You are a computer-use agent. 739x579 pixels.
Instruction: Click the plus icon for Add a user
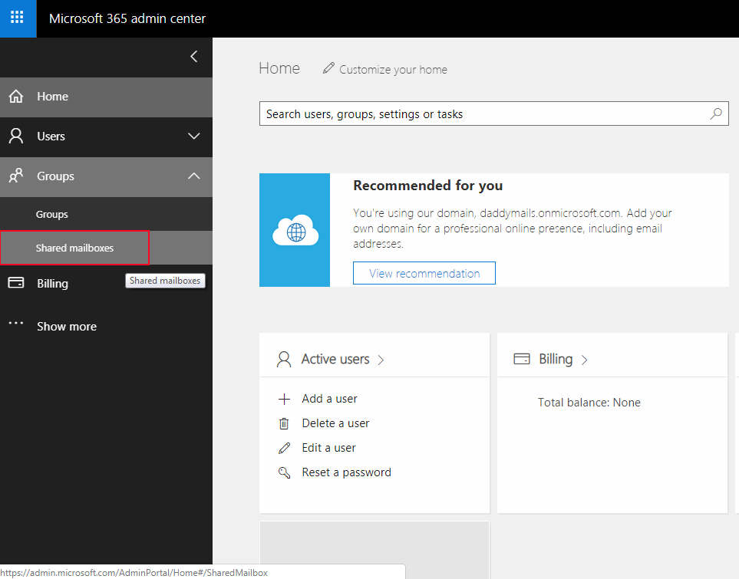(284, 399)
